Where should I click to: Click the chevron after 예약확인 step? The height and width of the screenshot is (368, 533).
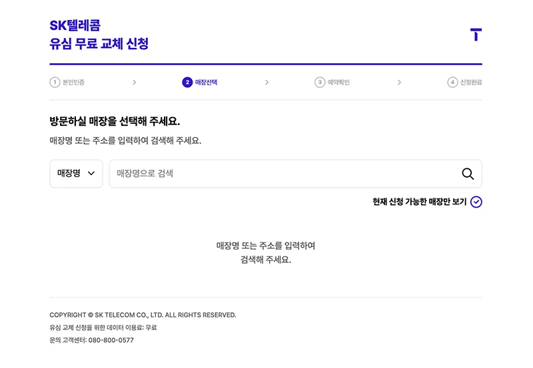pyautogui.click(x=399, y=82)
